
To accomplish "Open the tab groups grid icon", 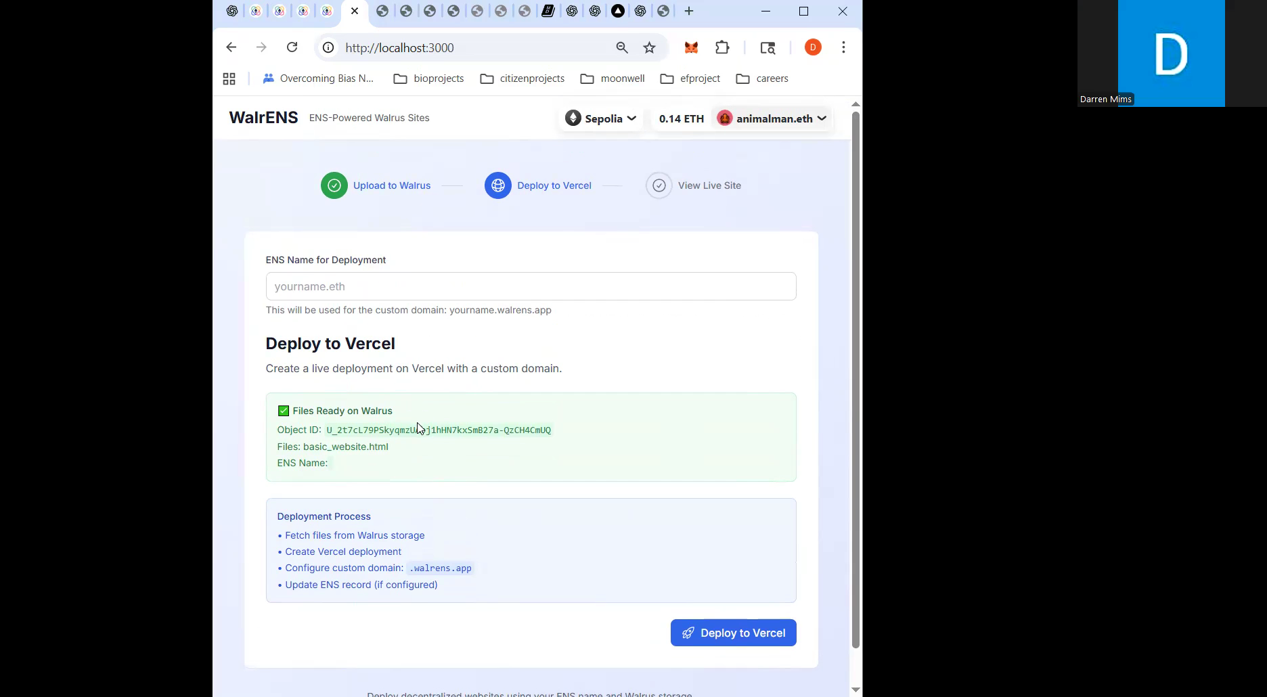I will (229, 78).
